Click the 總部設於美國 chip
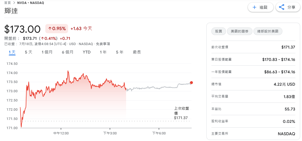Viewport: 302px width, 141px height. click(x=268, y=31)
